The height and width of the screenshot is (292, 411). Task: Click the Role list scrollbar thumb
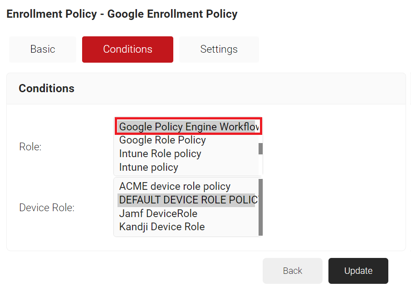pyautogui.click(x=260, y=148)
